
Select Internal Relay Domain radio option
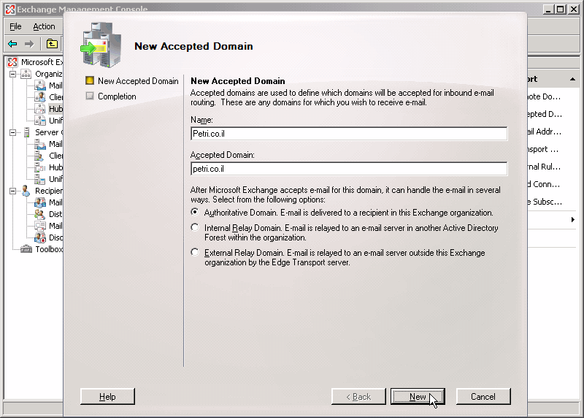tap(195, 227)
